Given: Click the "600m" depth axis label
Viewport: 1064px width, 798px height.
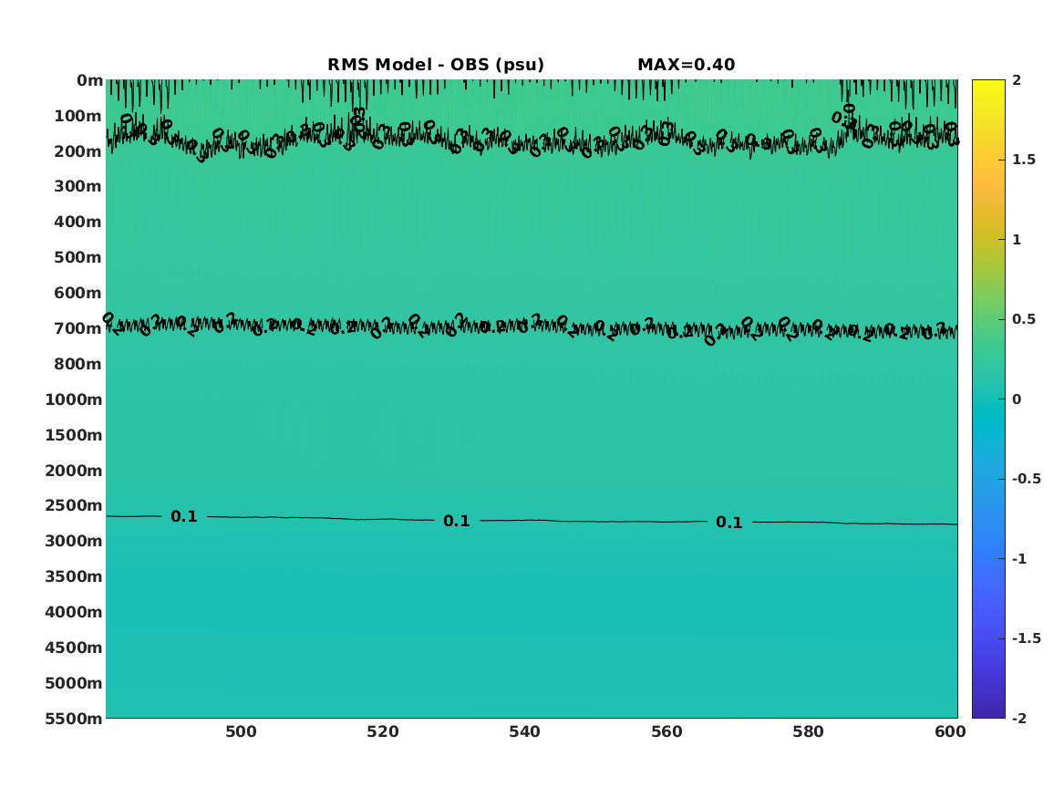Looking at the screenshot, I should coord(78,293).
